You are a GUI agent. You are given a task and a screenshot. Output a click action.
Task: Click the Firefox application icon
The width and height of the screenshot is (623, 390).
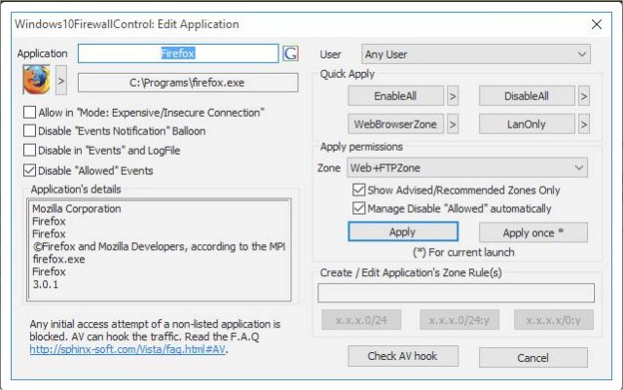tap(37, 81)
